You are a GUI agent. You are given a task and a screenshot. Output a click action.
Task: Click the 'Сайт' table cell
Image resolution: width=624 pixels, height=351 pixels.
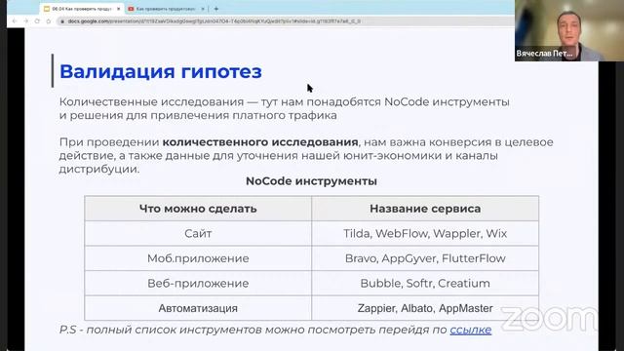pos(198,234)
